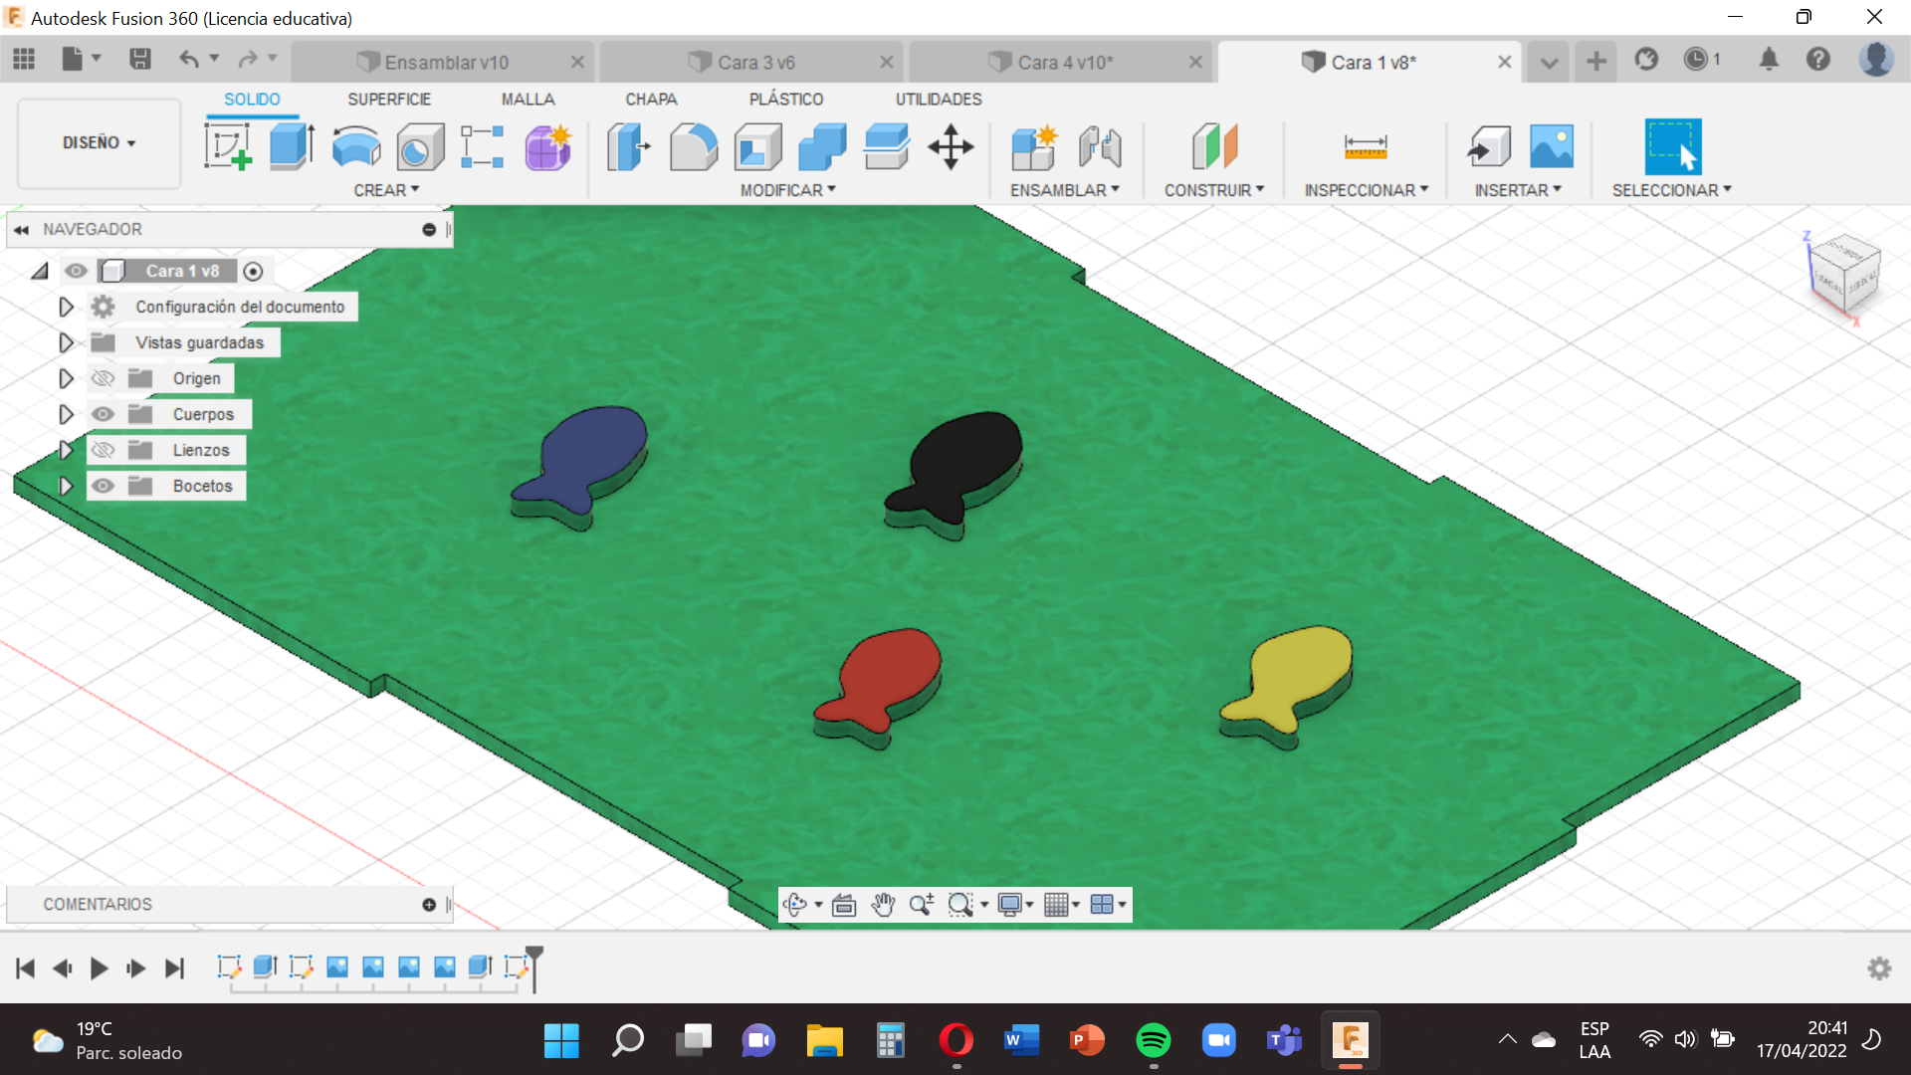Switch to the SUPERFICIE tab

[x=389, y=100]
